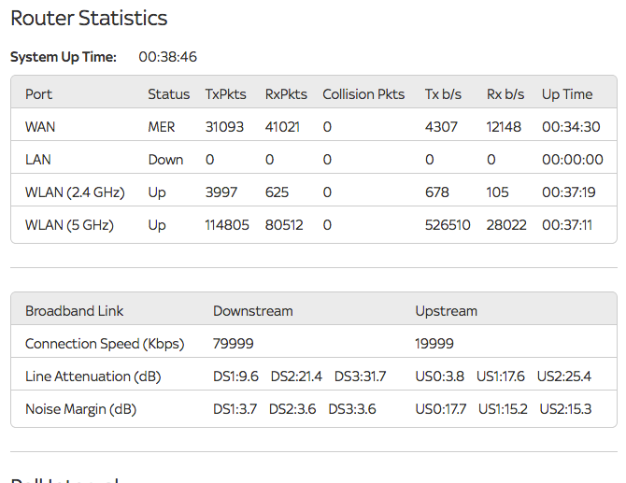Click the LAN port row label
This screenshot has height=483, width=626.
click(38, 160)
